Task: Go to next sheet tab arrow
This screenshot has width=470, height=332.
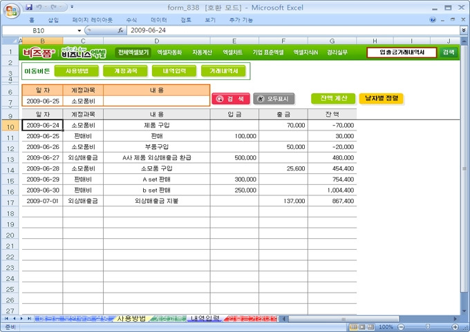Action: point(21,318)
